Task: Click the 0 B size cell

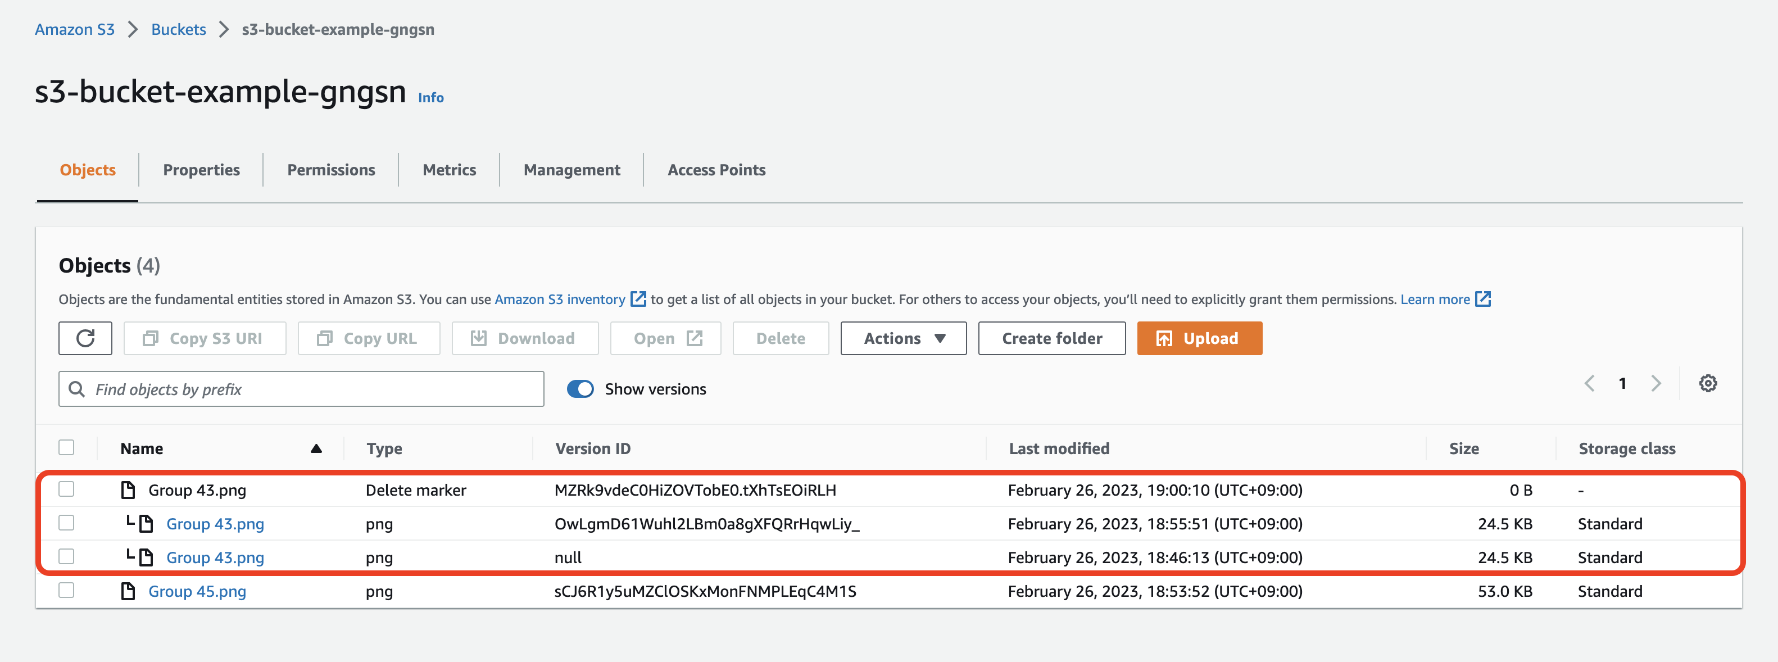Action: coord(1521,490)
